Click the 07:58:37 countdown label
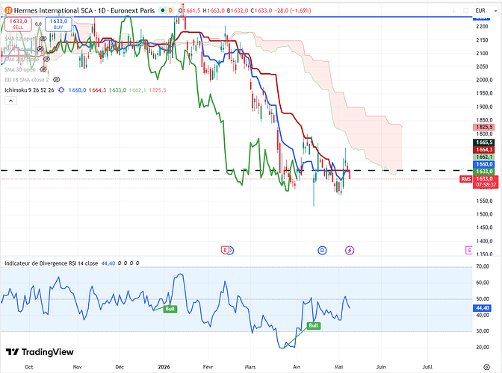Screen dimensions: 502x373 [x=486, y=185]
